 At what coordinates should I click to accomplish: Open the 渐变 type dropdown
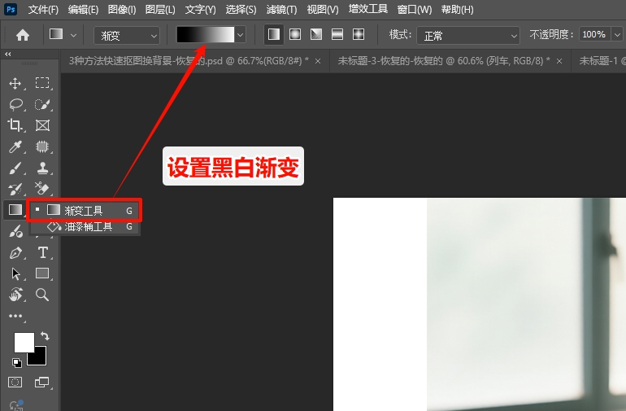[127, 36]
